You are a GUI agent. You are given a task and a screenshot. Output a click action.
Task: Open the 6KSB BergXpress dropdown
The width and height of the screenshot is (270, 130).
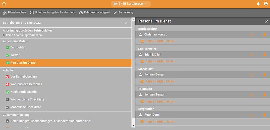pyautogui.click(x=131, y=4)
